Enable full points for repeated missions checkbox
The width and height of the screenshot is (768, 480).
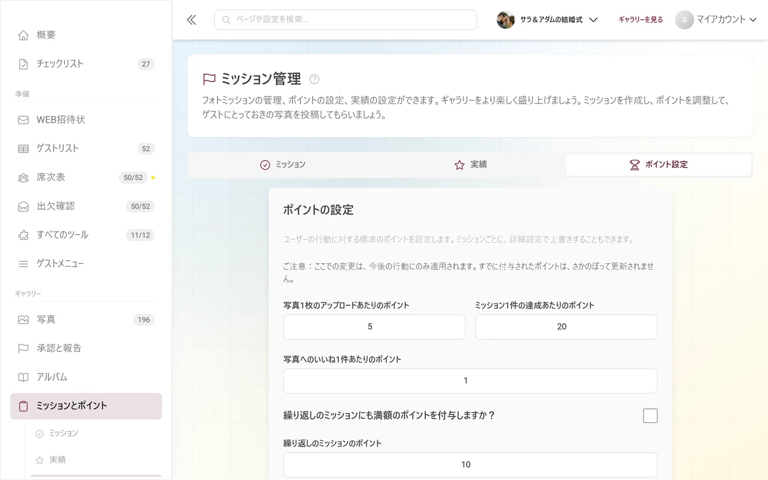click(x=650, y=416)
